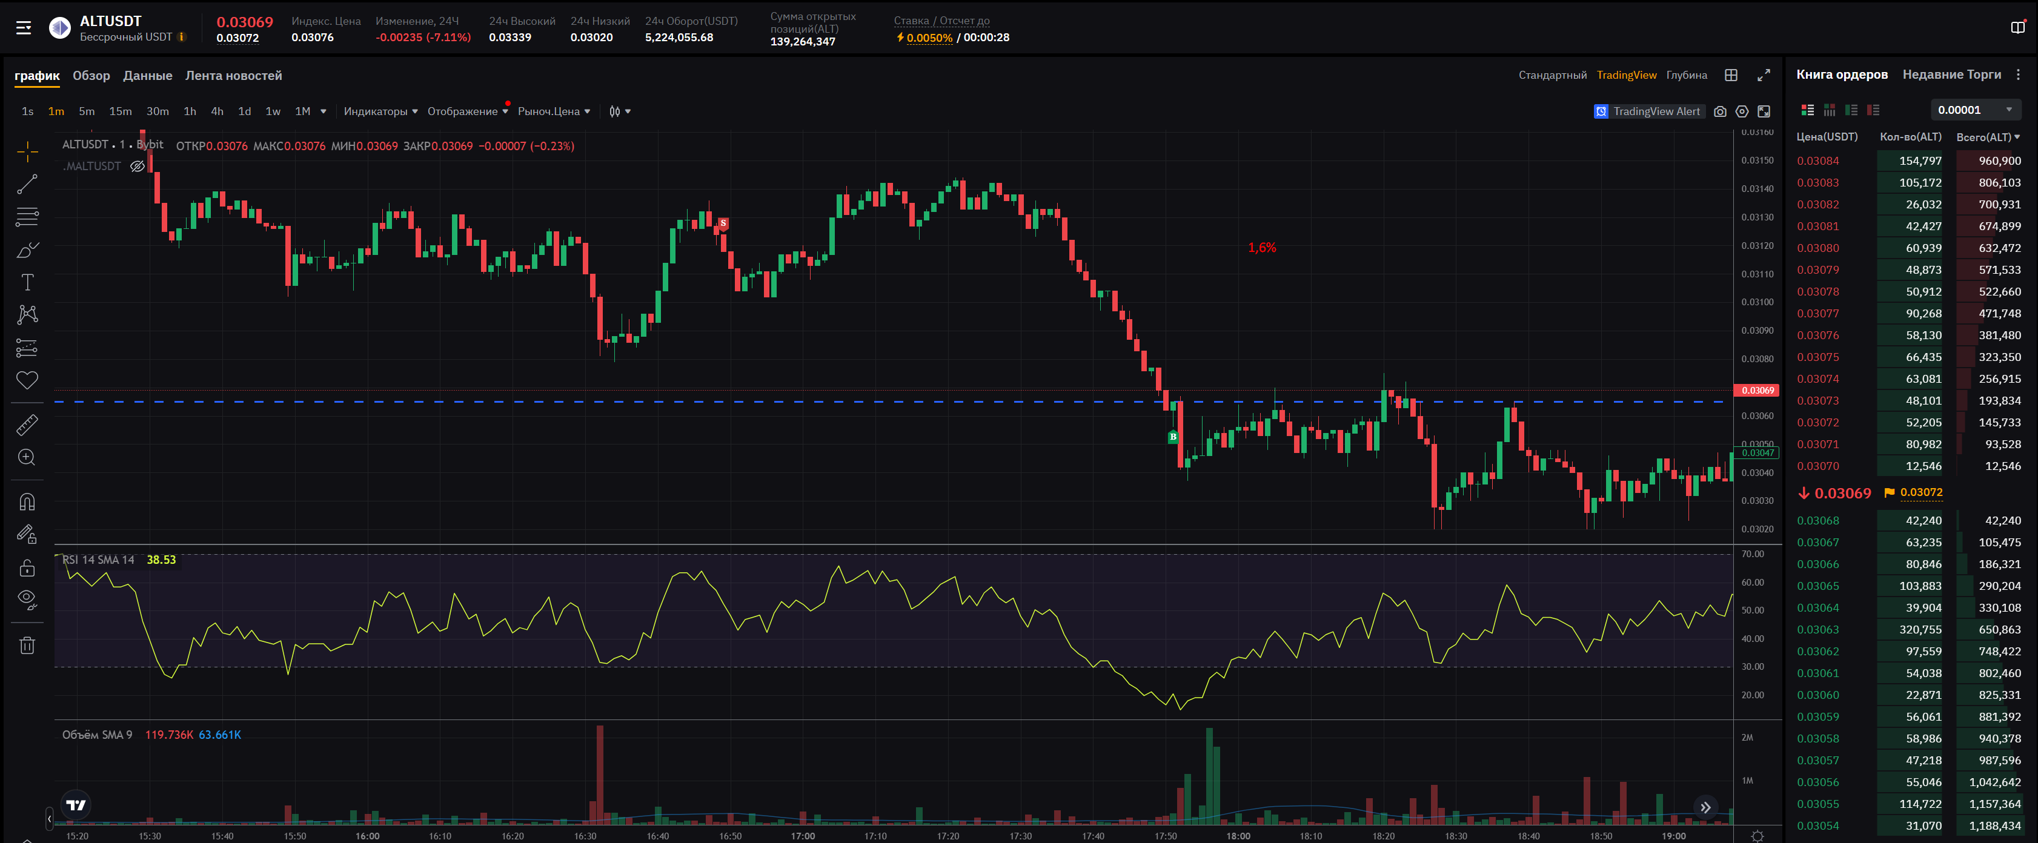The image size is (2038, 843).
Task: Expand chart to fullscreen
Action: [1764, 75]
